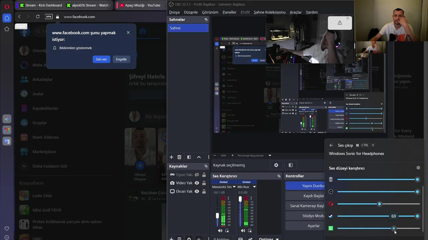Click the VPN badge in address bar

(x=48, y=17)
